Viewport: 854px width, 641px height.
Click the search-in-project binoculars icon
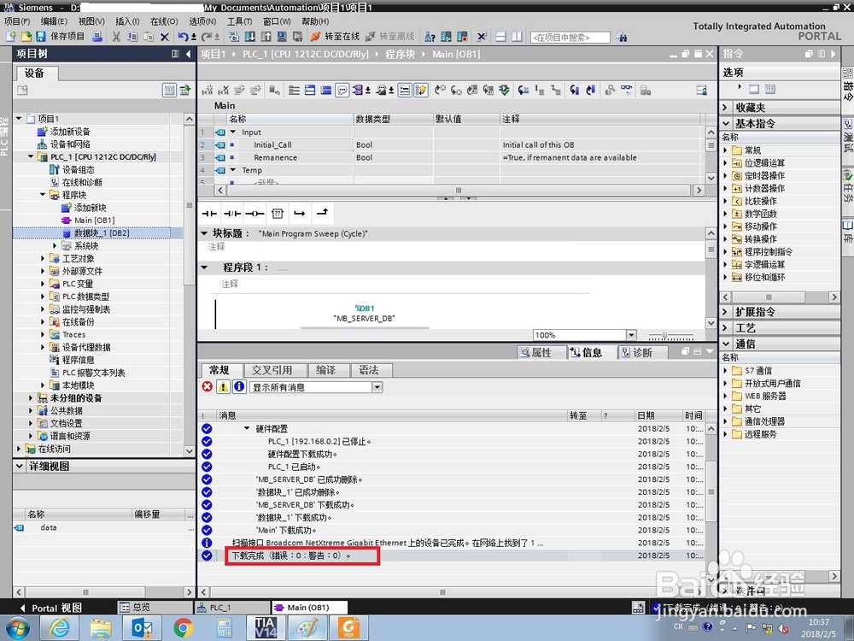pos(622,37)
